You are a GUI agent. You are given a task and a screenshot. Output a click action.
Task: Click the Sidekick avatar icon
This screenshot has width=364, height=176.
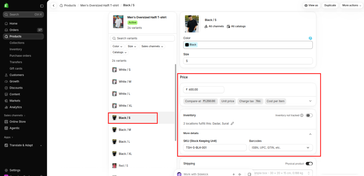[x=179, y=174]
